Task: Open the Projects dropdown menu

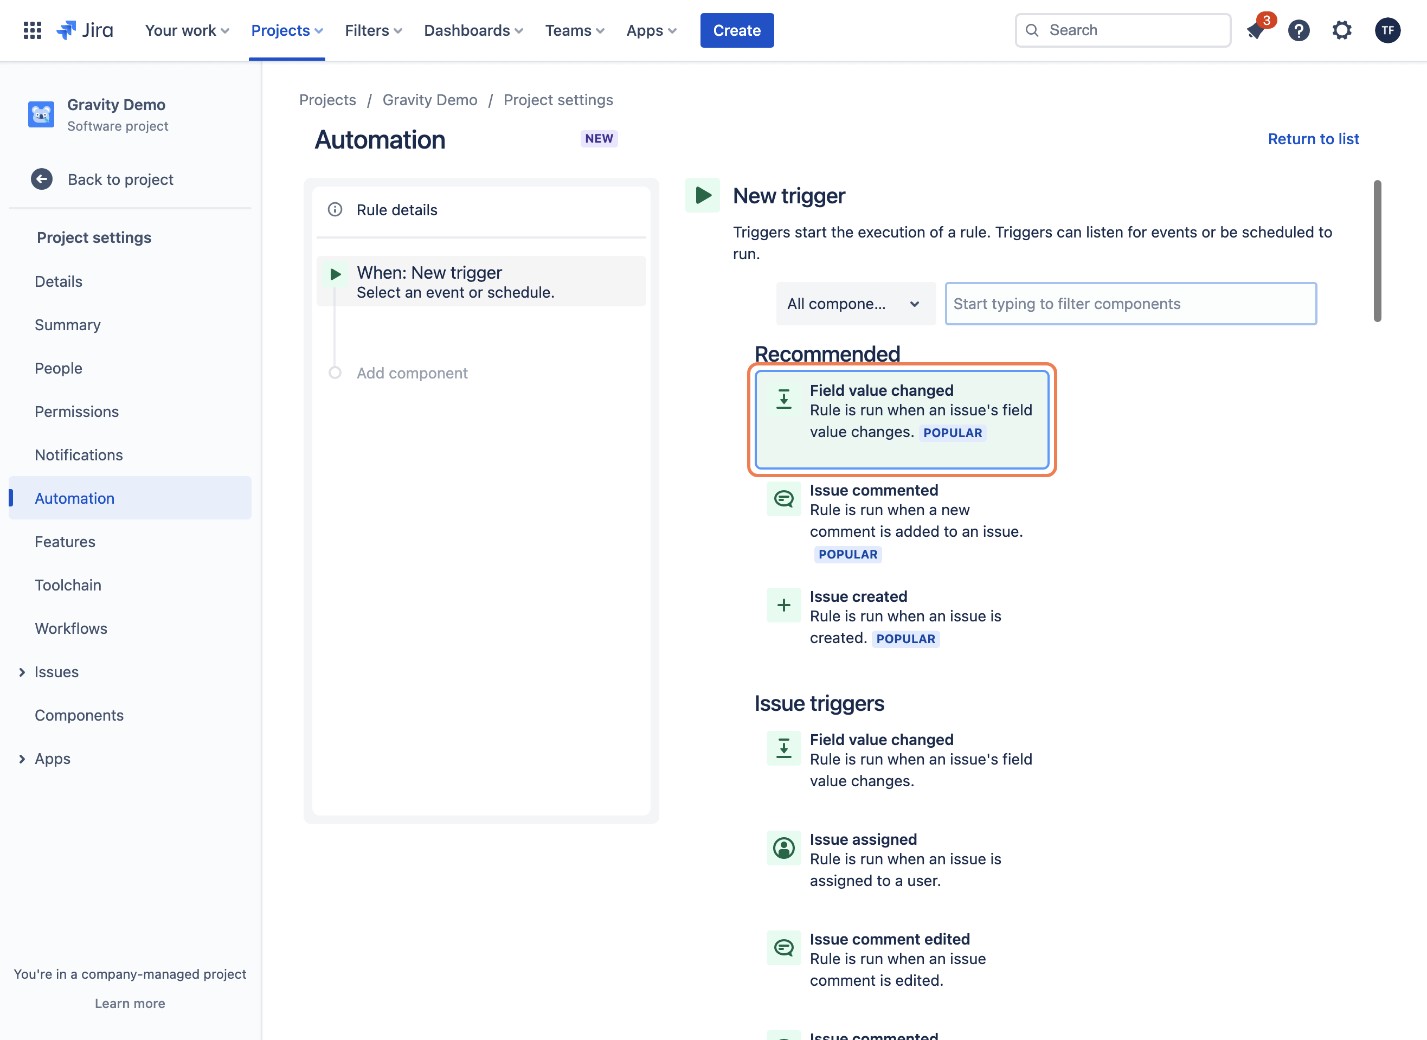Action: pos(287,30)
